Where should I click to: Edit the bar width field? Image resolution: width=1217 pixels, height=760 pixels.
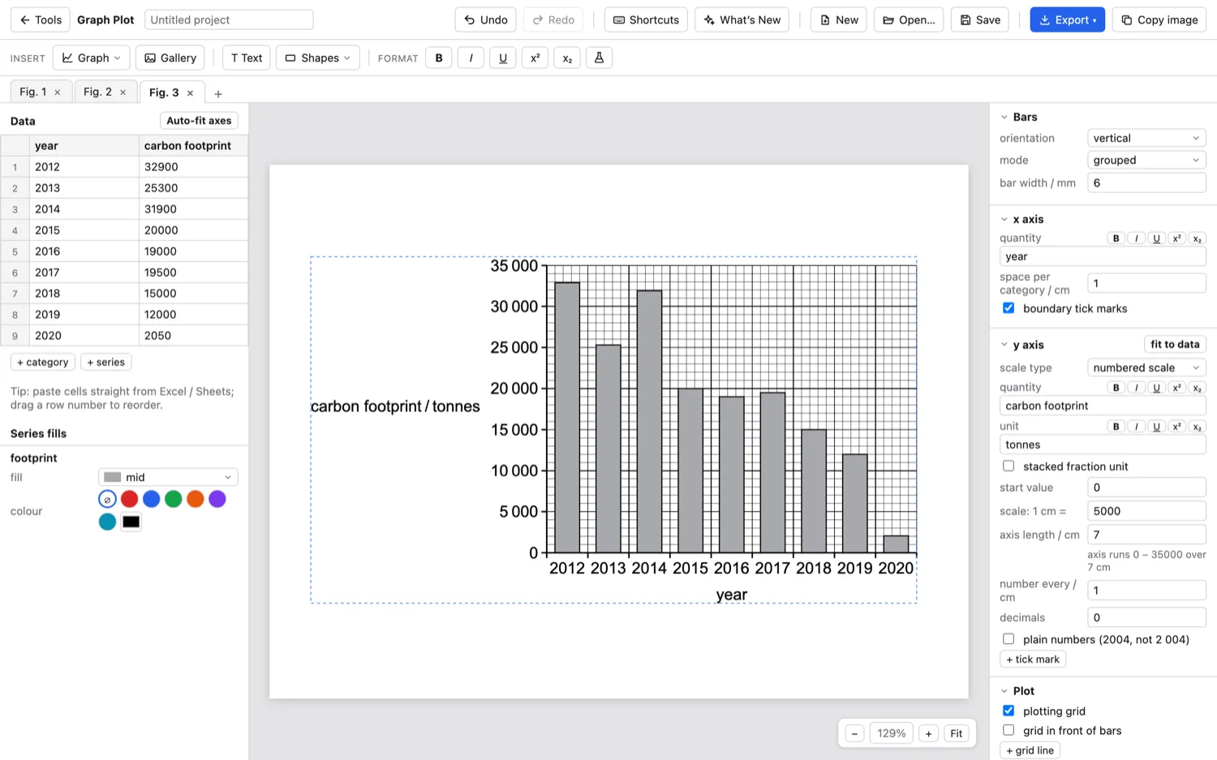click(1146, 182)
